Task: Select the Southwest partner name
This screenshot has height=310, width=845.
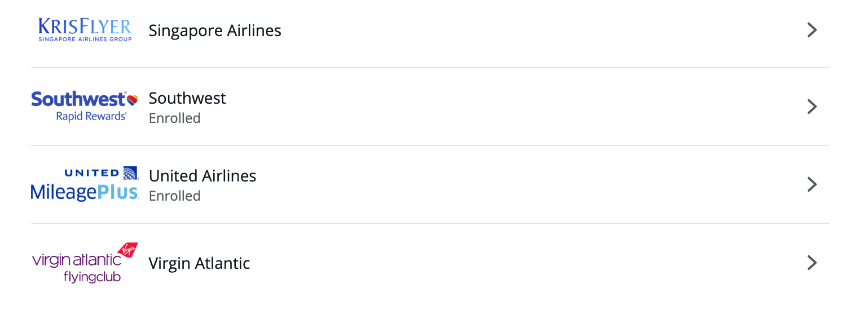Action: tap(187, 98)
